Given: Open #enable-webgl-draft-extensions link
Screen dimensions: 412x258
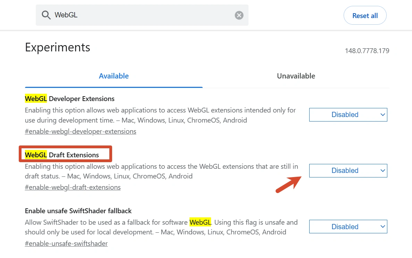Looking at the screenshot, I should click(73, 187).
